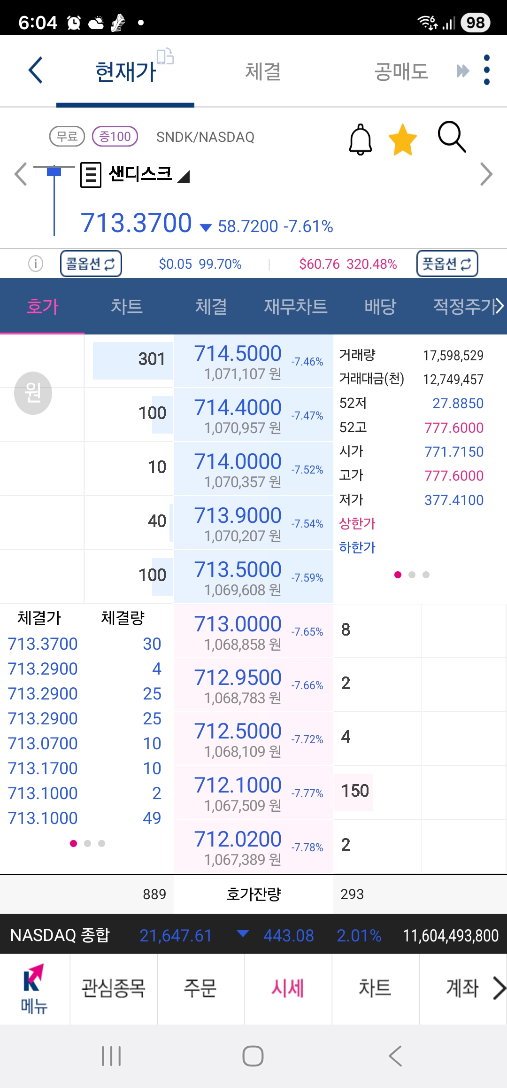Tap the page indicator dots below 하한가

[x=412, y=575]
